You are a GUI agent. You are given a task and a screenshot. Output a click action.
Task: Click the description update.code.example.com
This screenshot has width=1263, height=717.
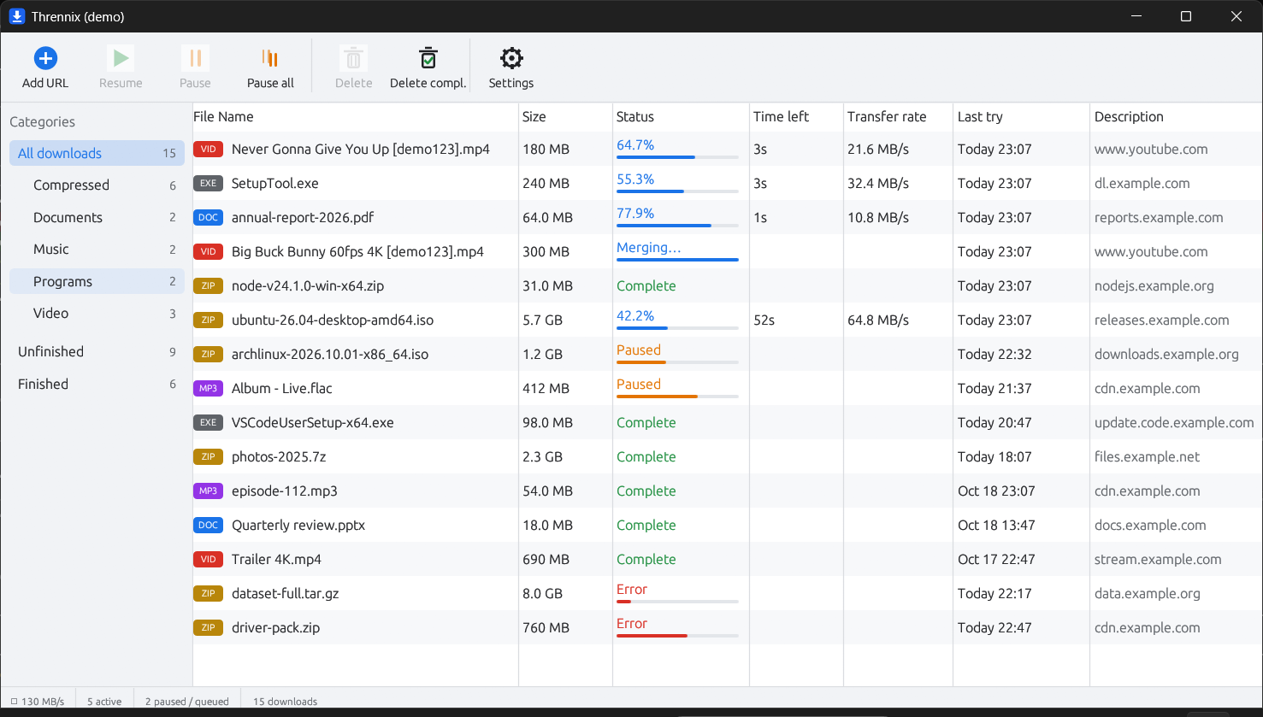(1174, 423)
